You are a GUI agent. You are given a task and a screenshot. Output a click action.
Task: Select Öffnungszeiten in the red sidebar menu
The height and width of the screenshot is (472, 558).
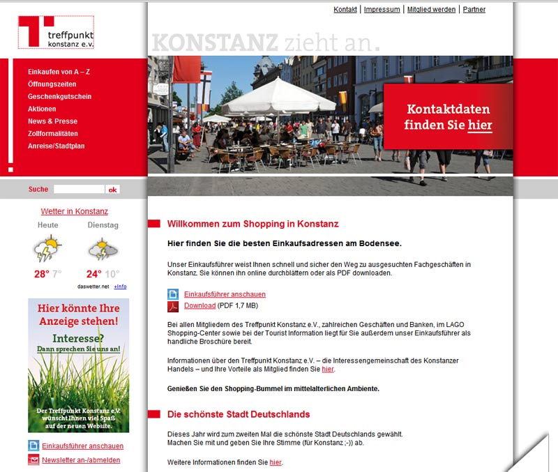coord(52,84)
